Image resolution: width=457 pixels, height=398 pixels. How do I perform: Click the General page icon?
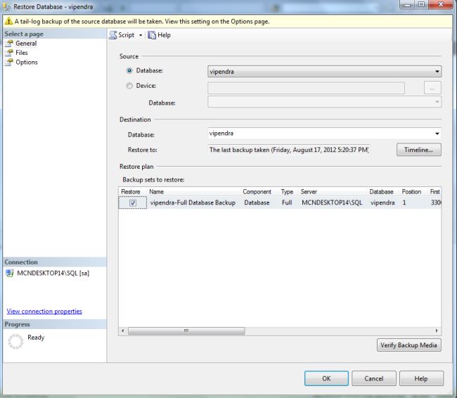tap(9, 44)
